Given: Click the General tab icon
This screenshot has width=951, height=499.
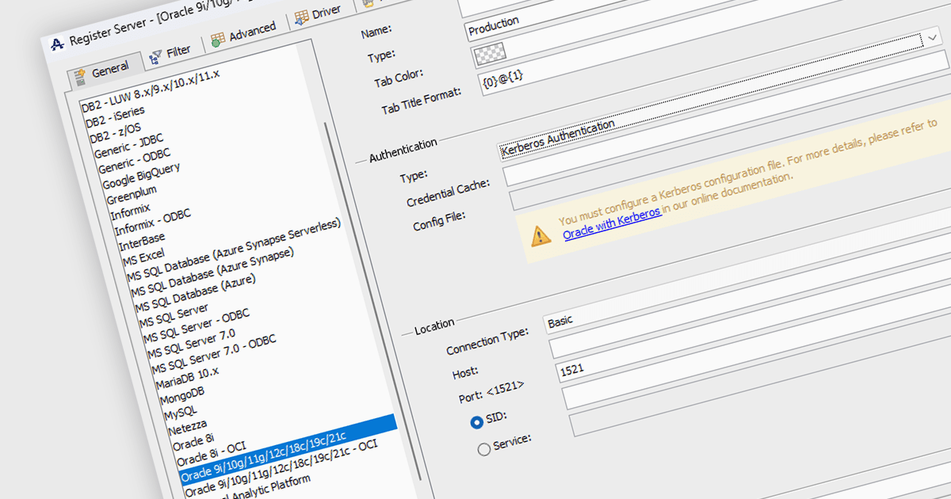Looking at the screenshot, I should tap(79, 76).
